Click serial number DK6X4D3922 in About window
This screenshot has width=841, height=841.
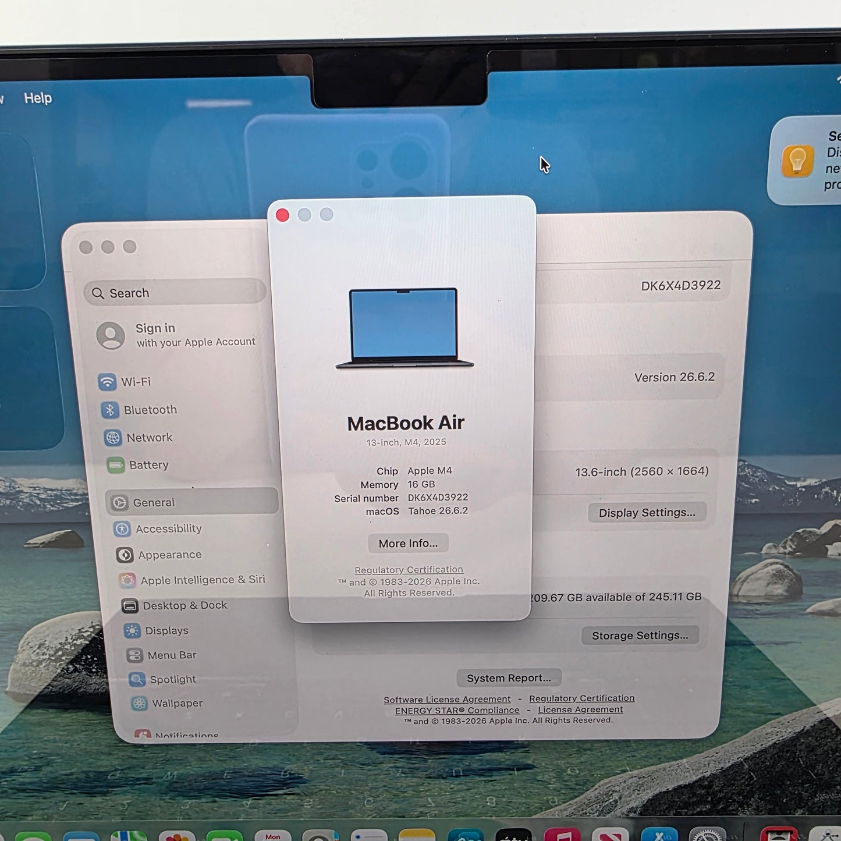pyautogui.click(x=438, y=498)
